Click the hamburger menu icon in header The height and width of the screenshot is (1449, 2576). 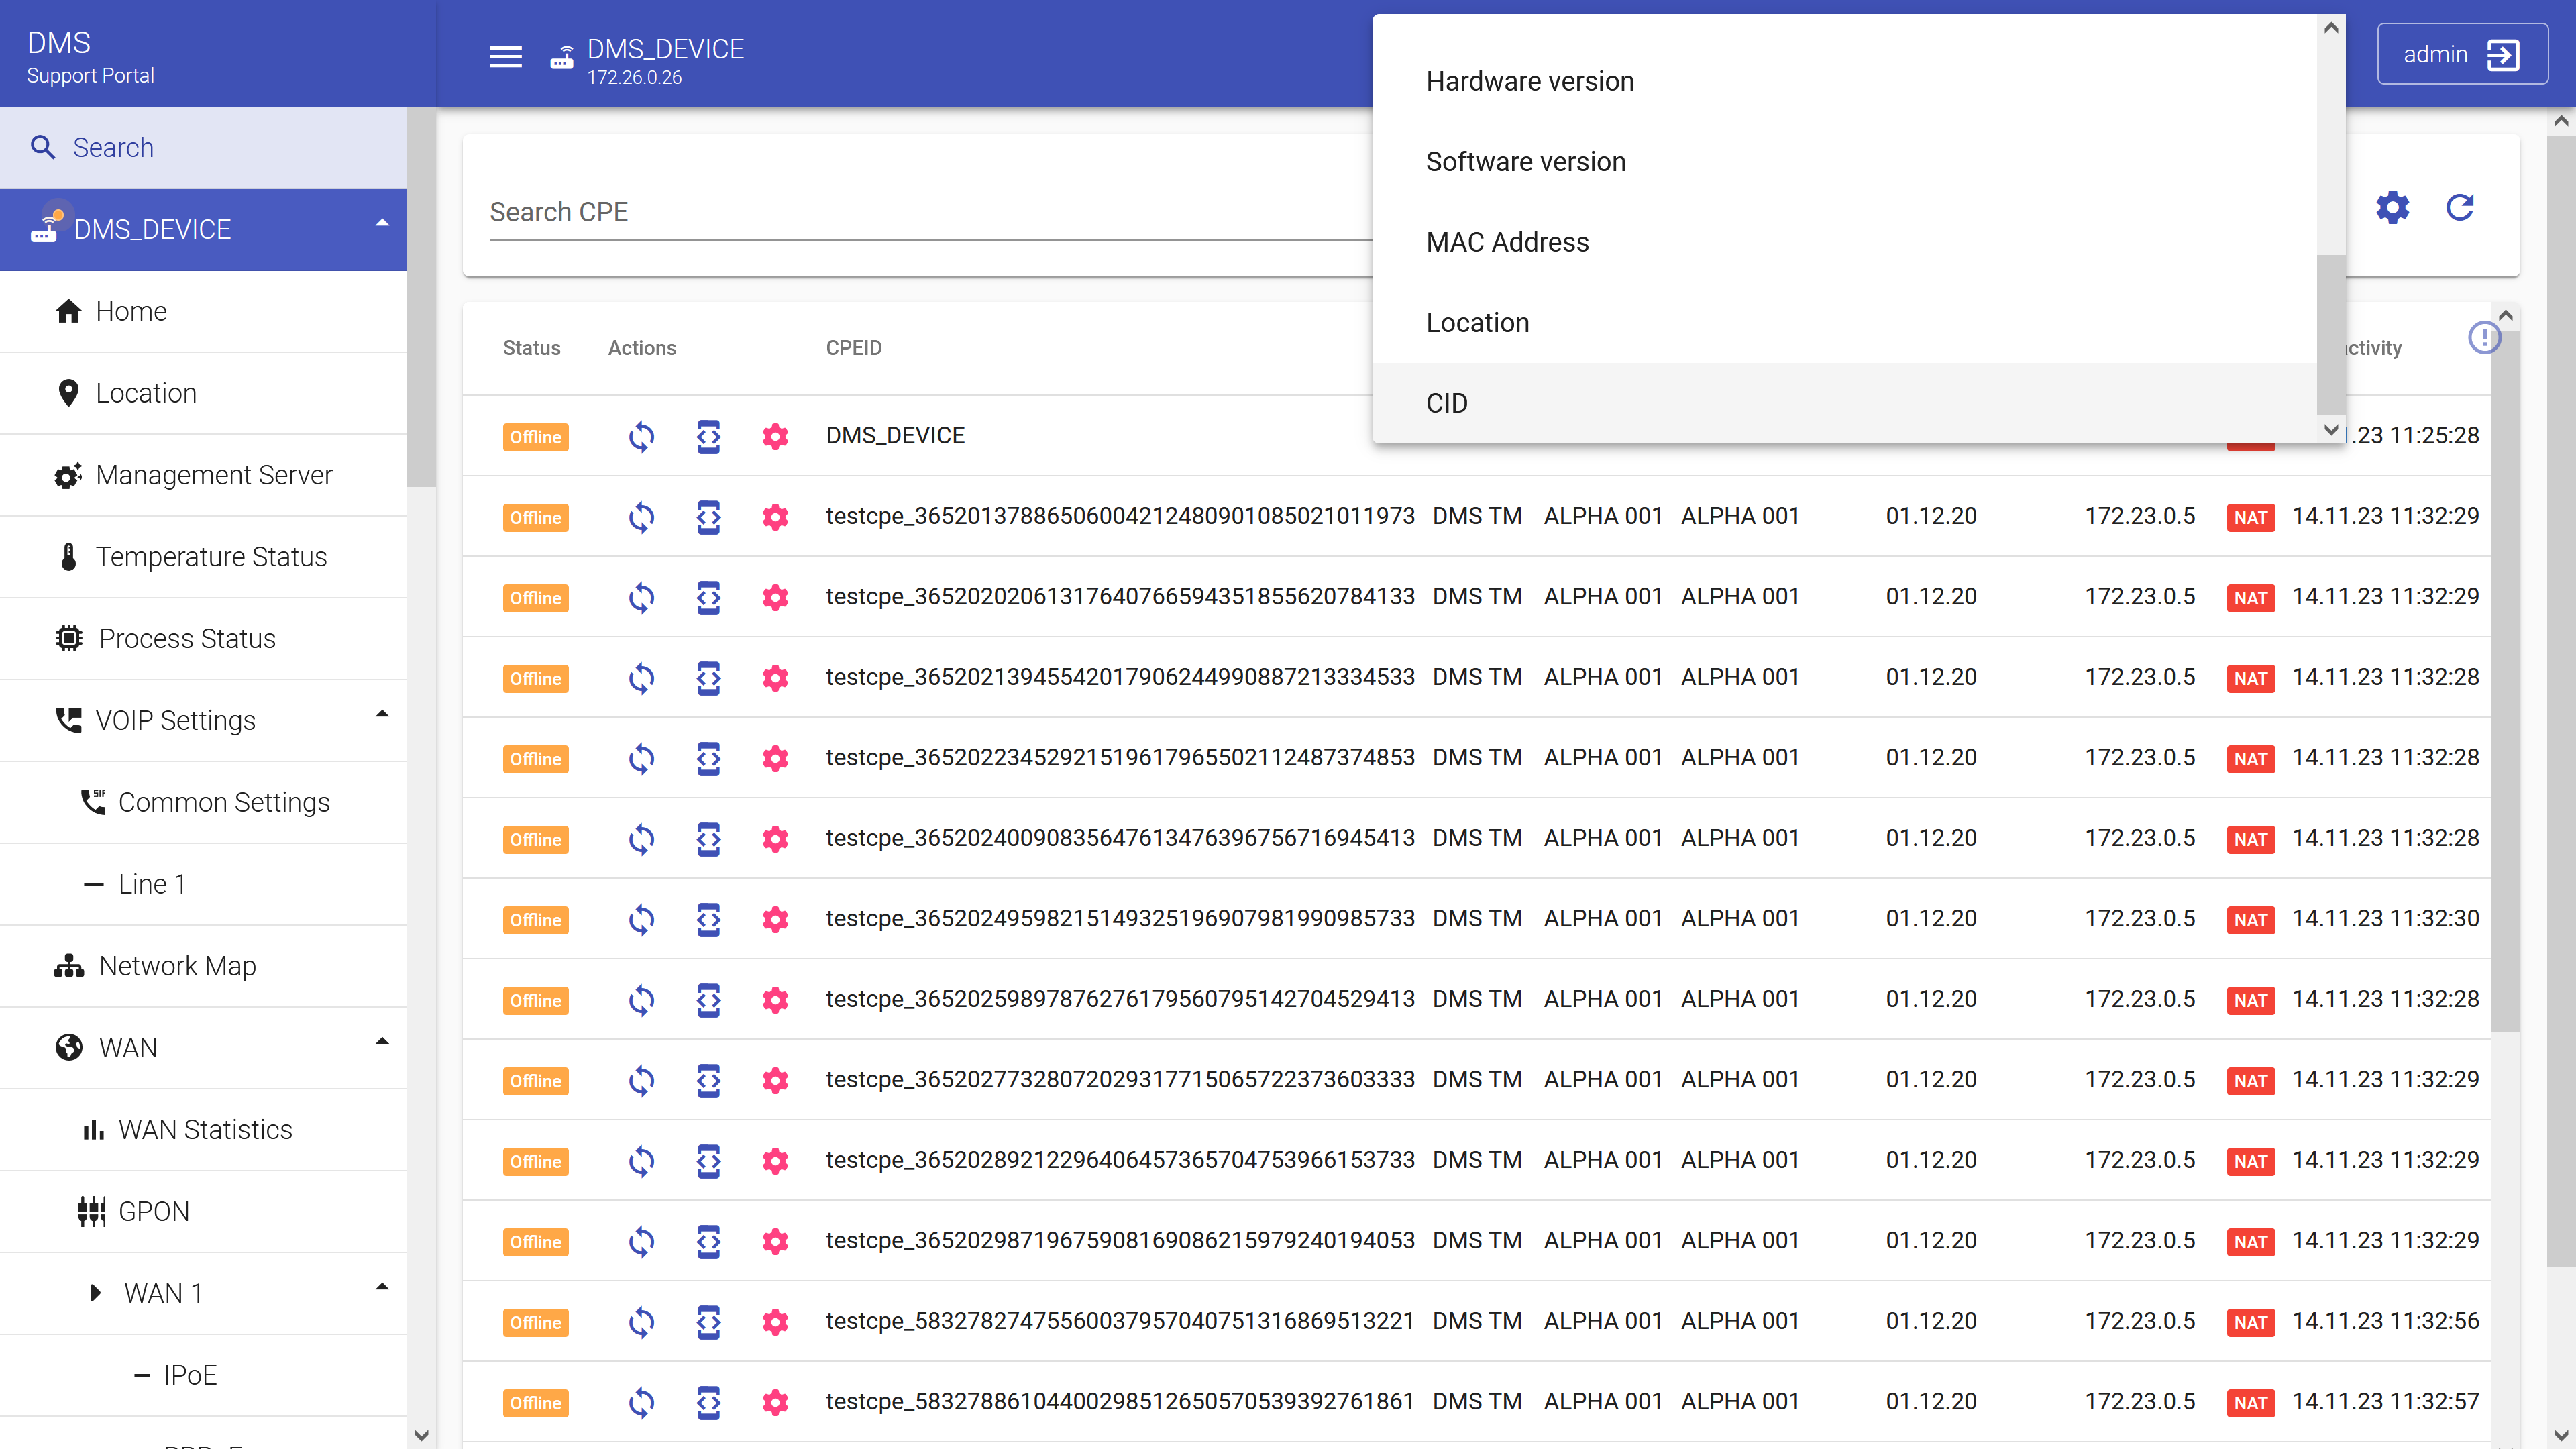tap(505, 56)
